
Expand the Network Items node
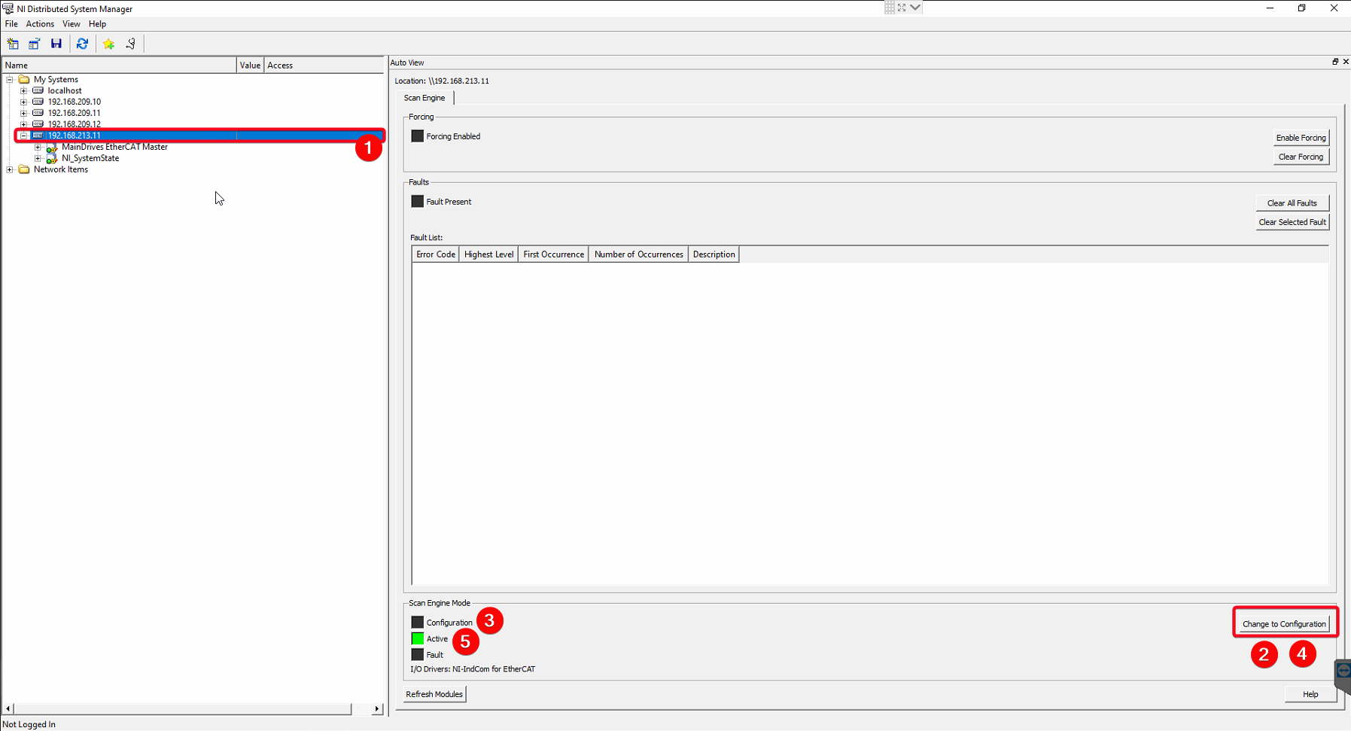pos(10,169)
